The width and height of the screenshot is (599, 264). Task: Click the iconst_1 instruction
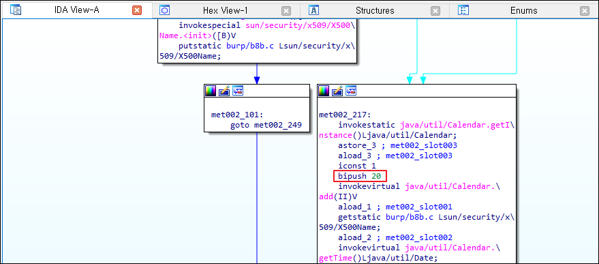click(x=357, y=166)
